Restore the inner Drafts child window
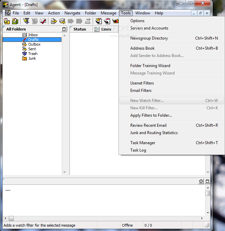 (200, 13)
